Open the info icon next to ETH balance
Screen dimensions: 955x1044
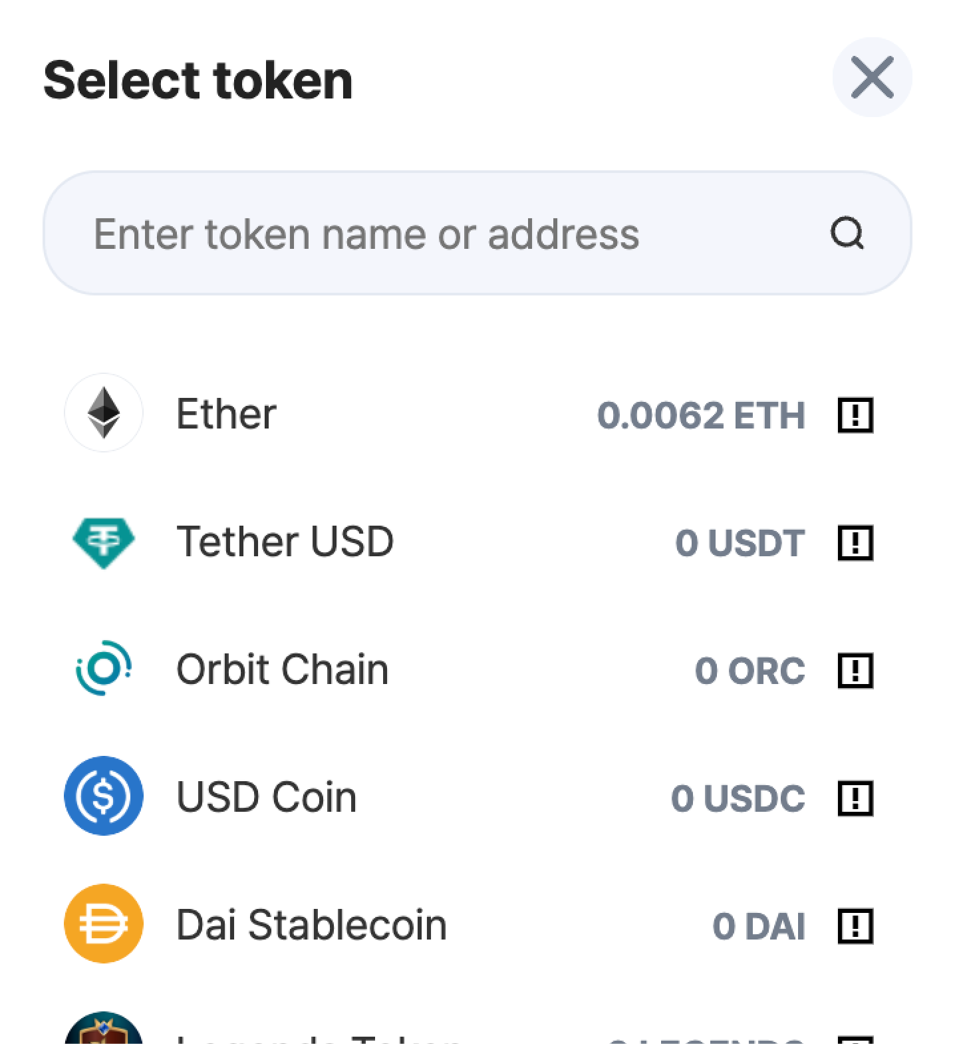click(855, 415)
